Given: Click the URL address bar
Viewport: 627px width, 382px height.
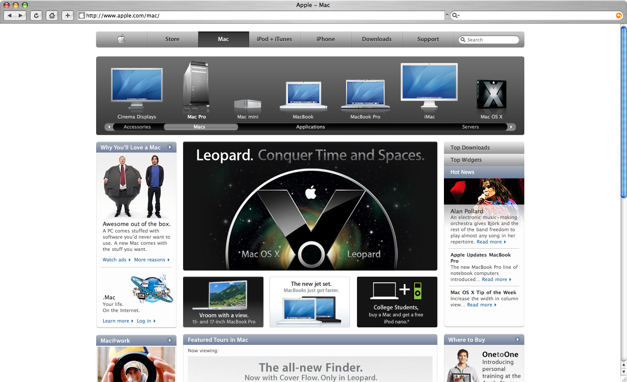Looking at the screenshot, I should 261,15.
